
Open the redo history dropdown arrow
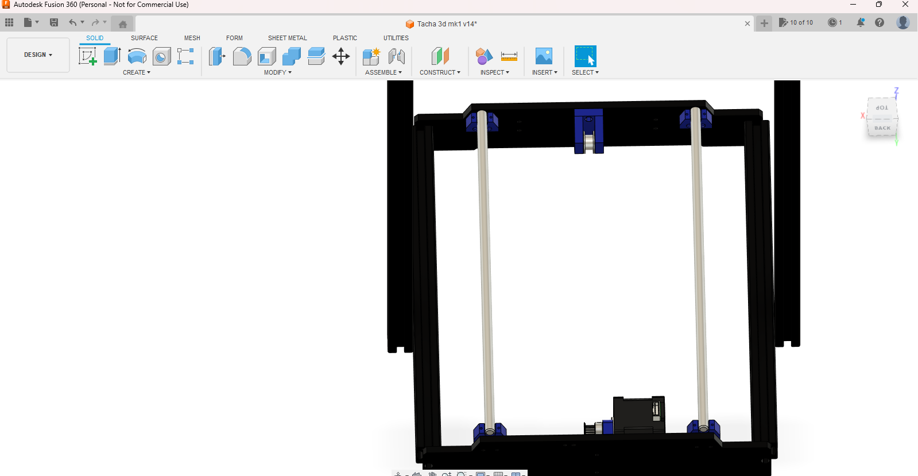coord(105,22)
